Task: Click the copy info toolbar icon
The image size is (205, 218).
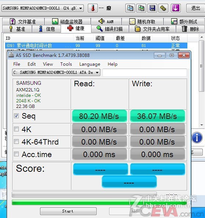Action: coord(130,8)
